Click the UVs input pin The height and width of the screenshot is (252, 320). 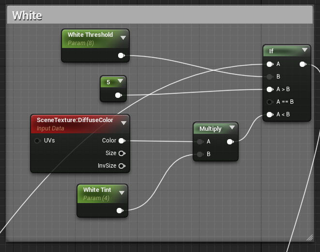[x=37, y=141]
